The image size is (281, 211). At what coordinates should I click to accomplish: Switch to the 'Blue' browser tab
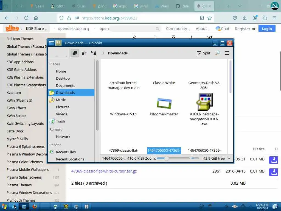click(78, 6)
